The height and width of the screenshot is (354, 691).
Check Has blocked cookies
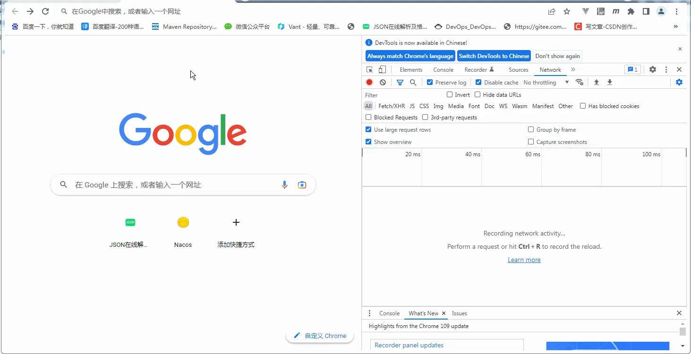pos(583,106)
